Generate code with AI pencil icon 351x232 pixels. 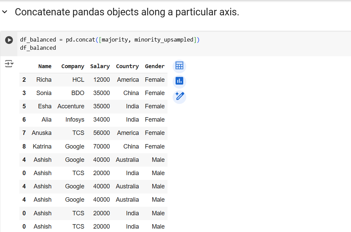click(x=179, y=97)
